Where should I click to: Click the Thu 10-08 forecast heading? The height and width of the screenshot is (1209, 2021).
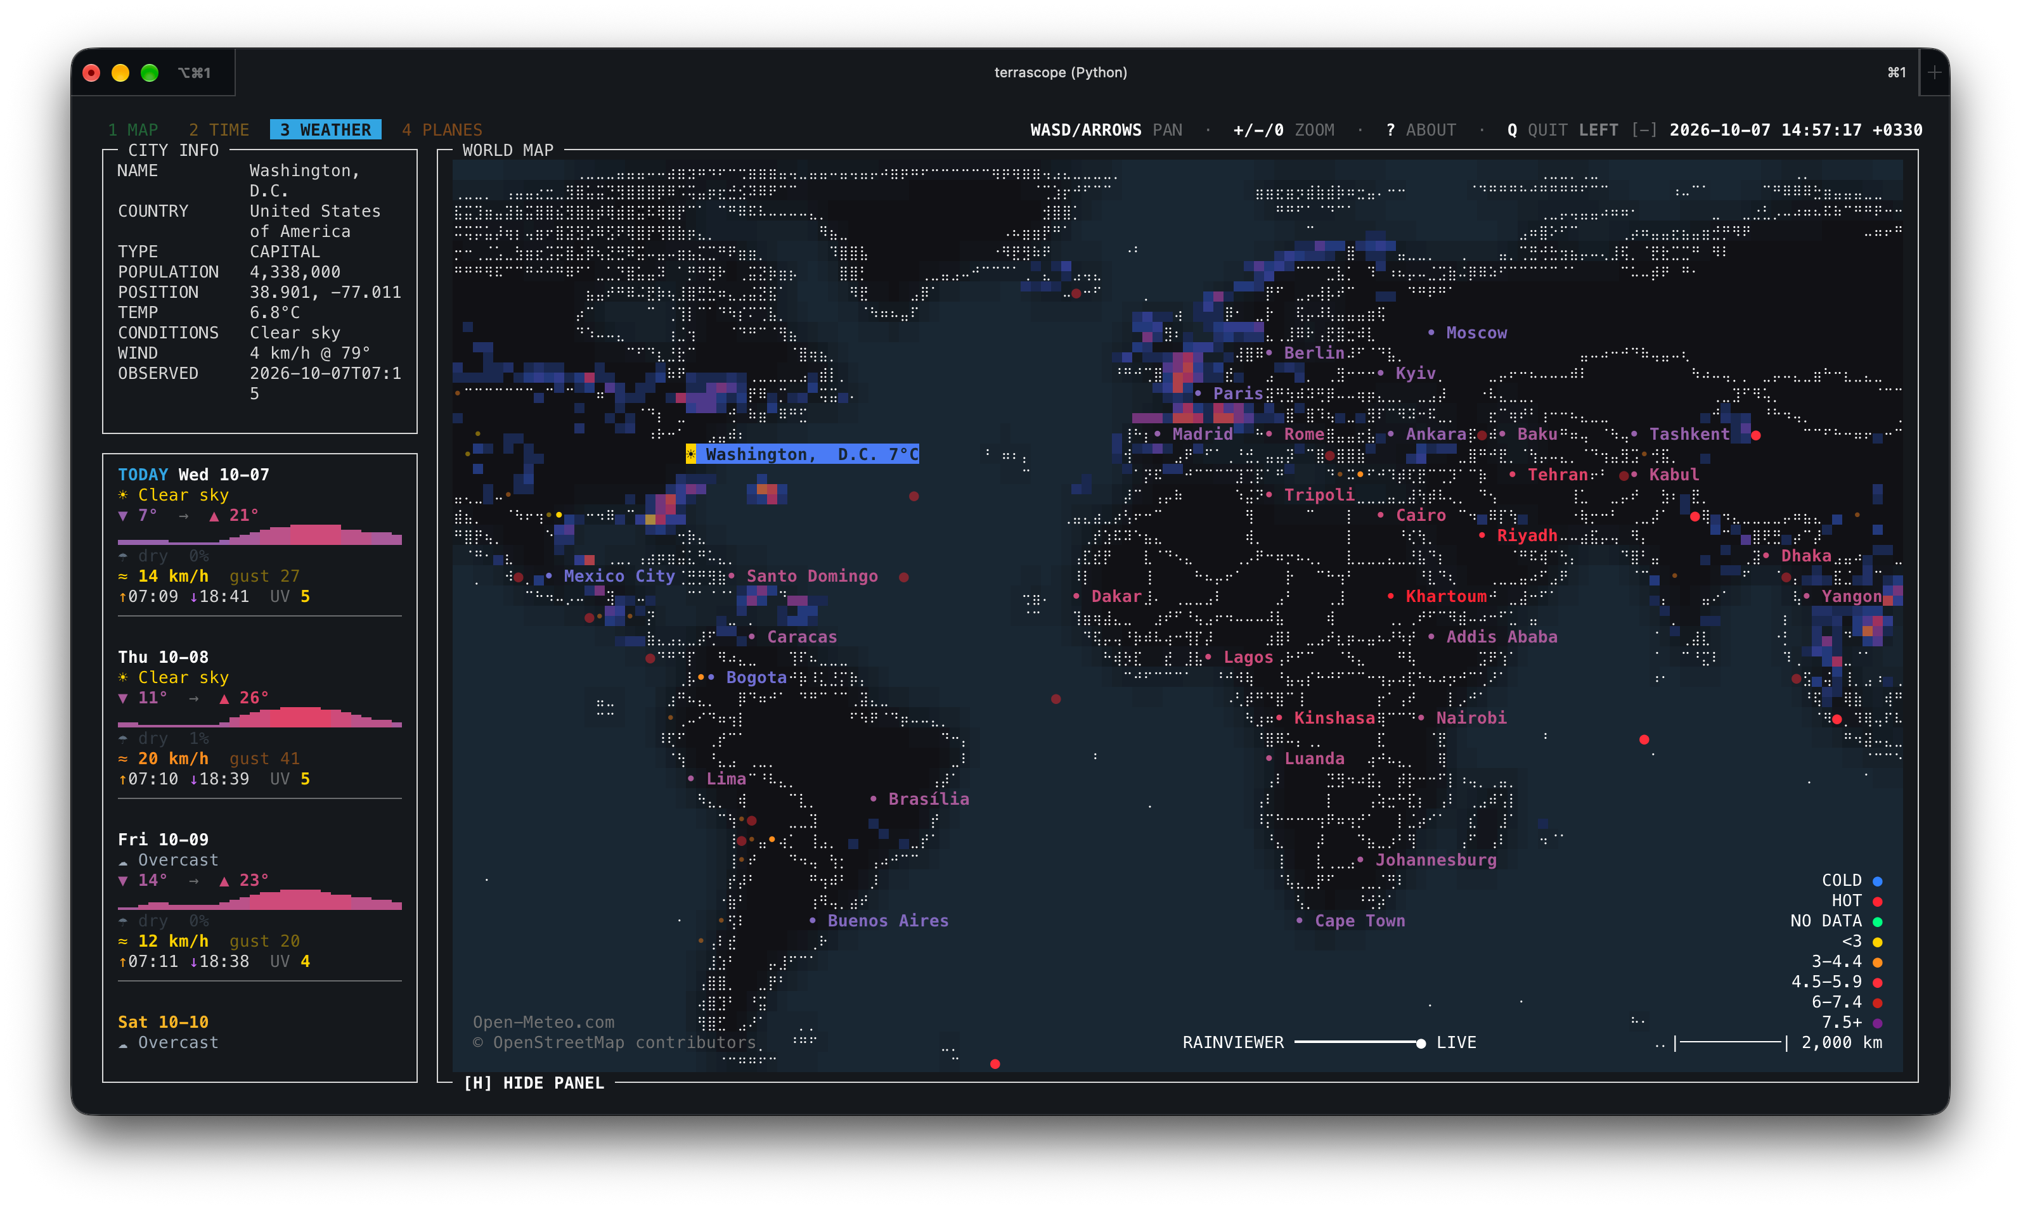(x=163, y=656)
